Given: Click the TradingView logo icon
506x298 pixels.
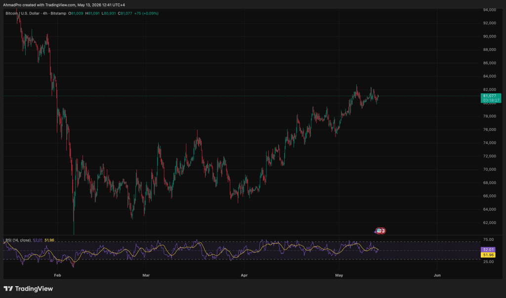Looking at the screenshot, I should tap(8, 289).
